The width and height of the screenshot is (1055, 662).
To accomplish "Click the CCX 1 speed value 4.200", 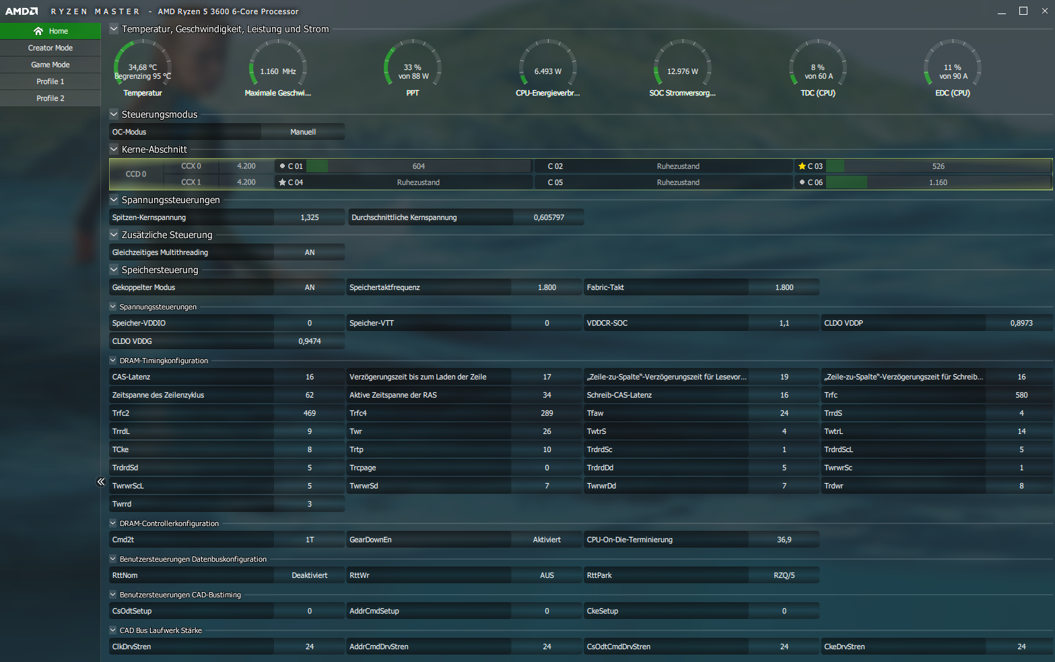I will pos(246,182).
